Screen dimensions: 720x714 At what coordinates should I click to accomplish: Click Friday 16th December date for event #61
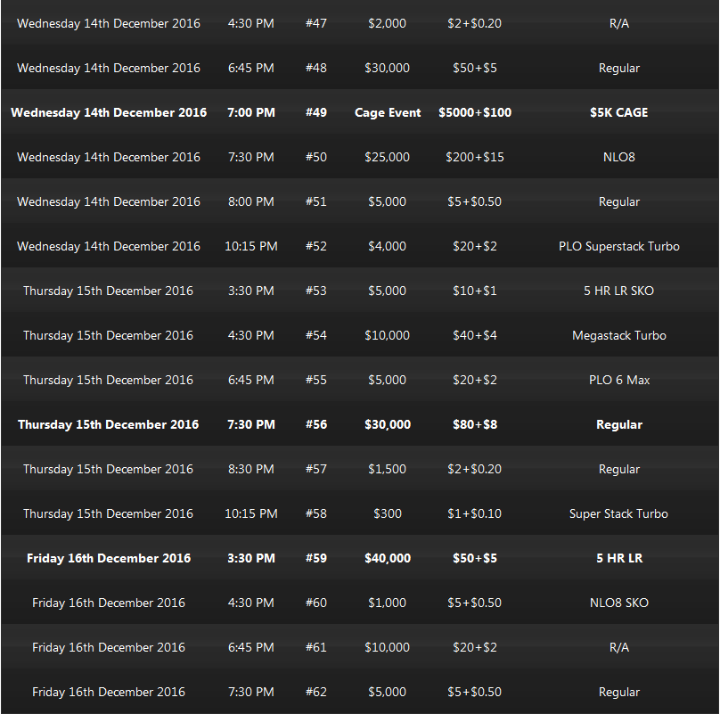pyautogui.click(x=109, y=647)
